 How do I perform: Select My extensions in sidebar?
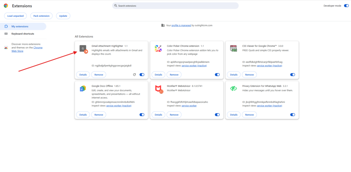click(23, 26)
